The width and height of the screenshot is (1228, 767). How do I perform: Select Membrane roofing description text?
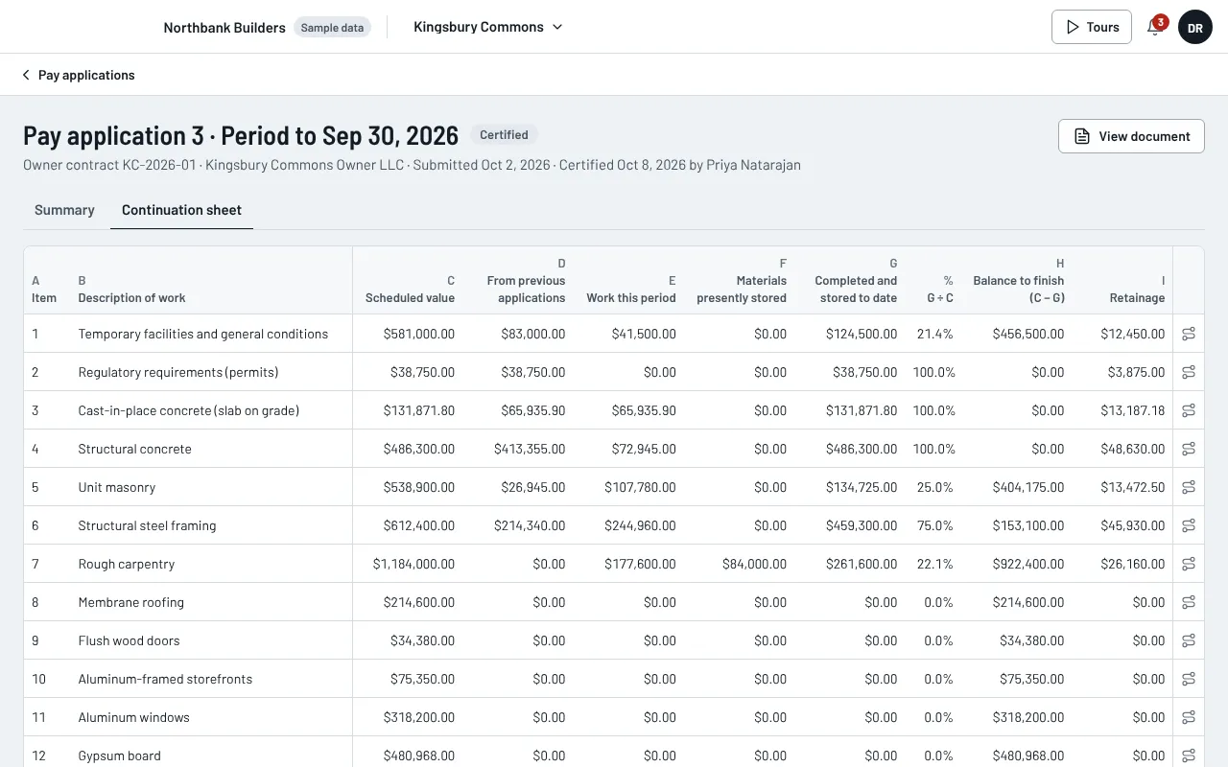click(x=131, y=602)
